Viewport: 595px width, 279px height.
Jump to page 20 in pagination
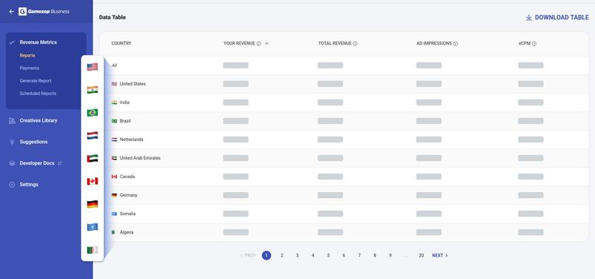coord(421,255)
